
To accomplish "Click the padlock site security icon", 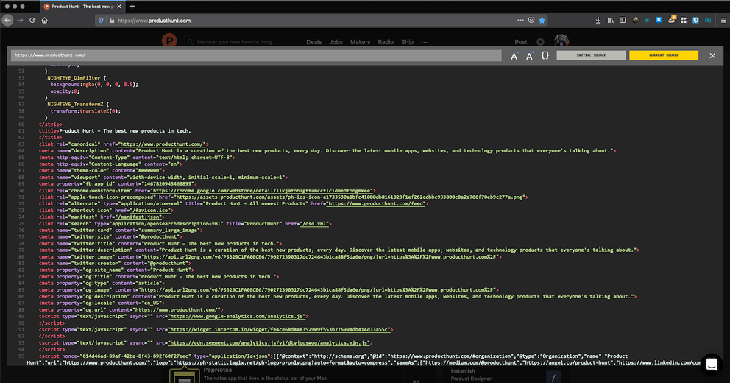I will coord(111,21).
